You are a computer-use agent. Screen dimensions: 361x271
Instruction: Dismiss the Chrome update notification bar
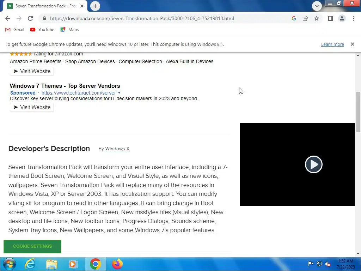pyautogui.click(x=352, y=44)
